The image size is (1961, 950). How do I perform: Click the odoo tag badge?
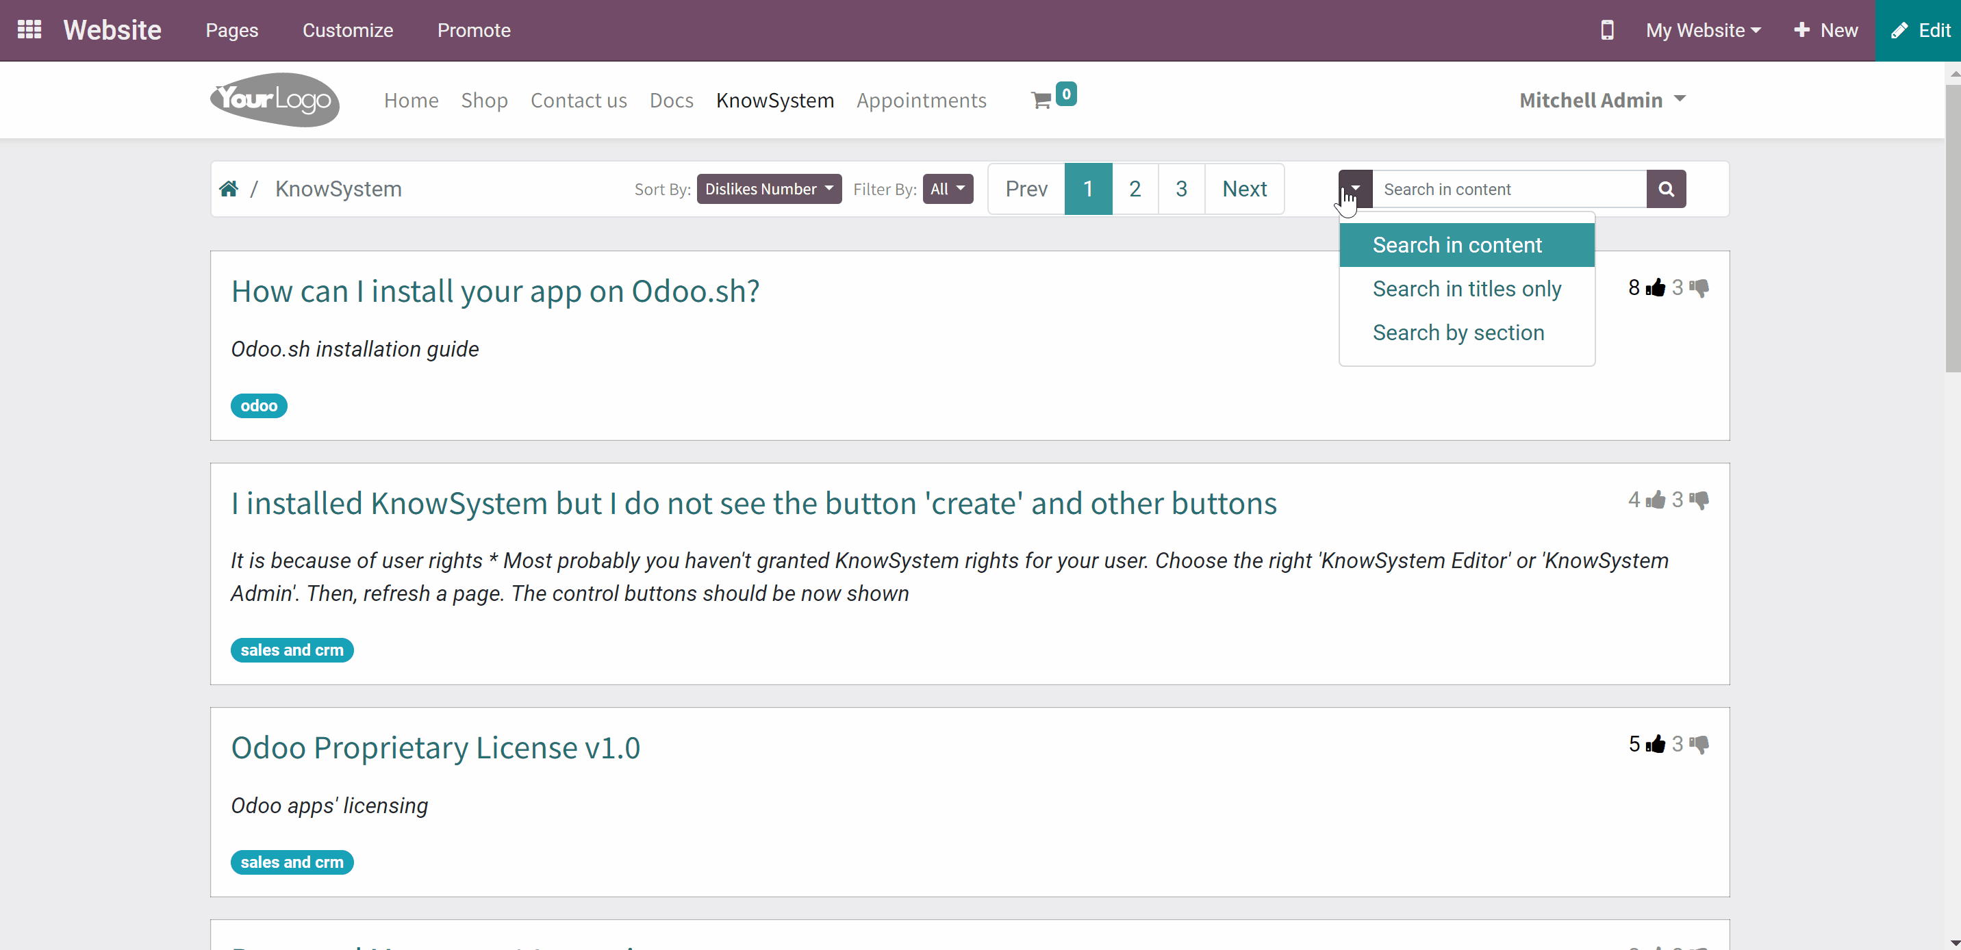point(259,406)
